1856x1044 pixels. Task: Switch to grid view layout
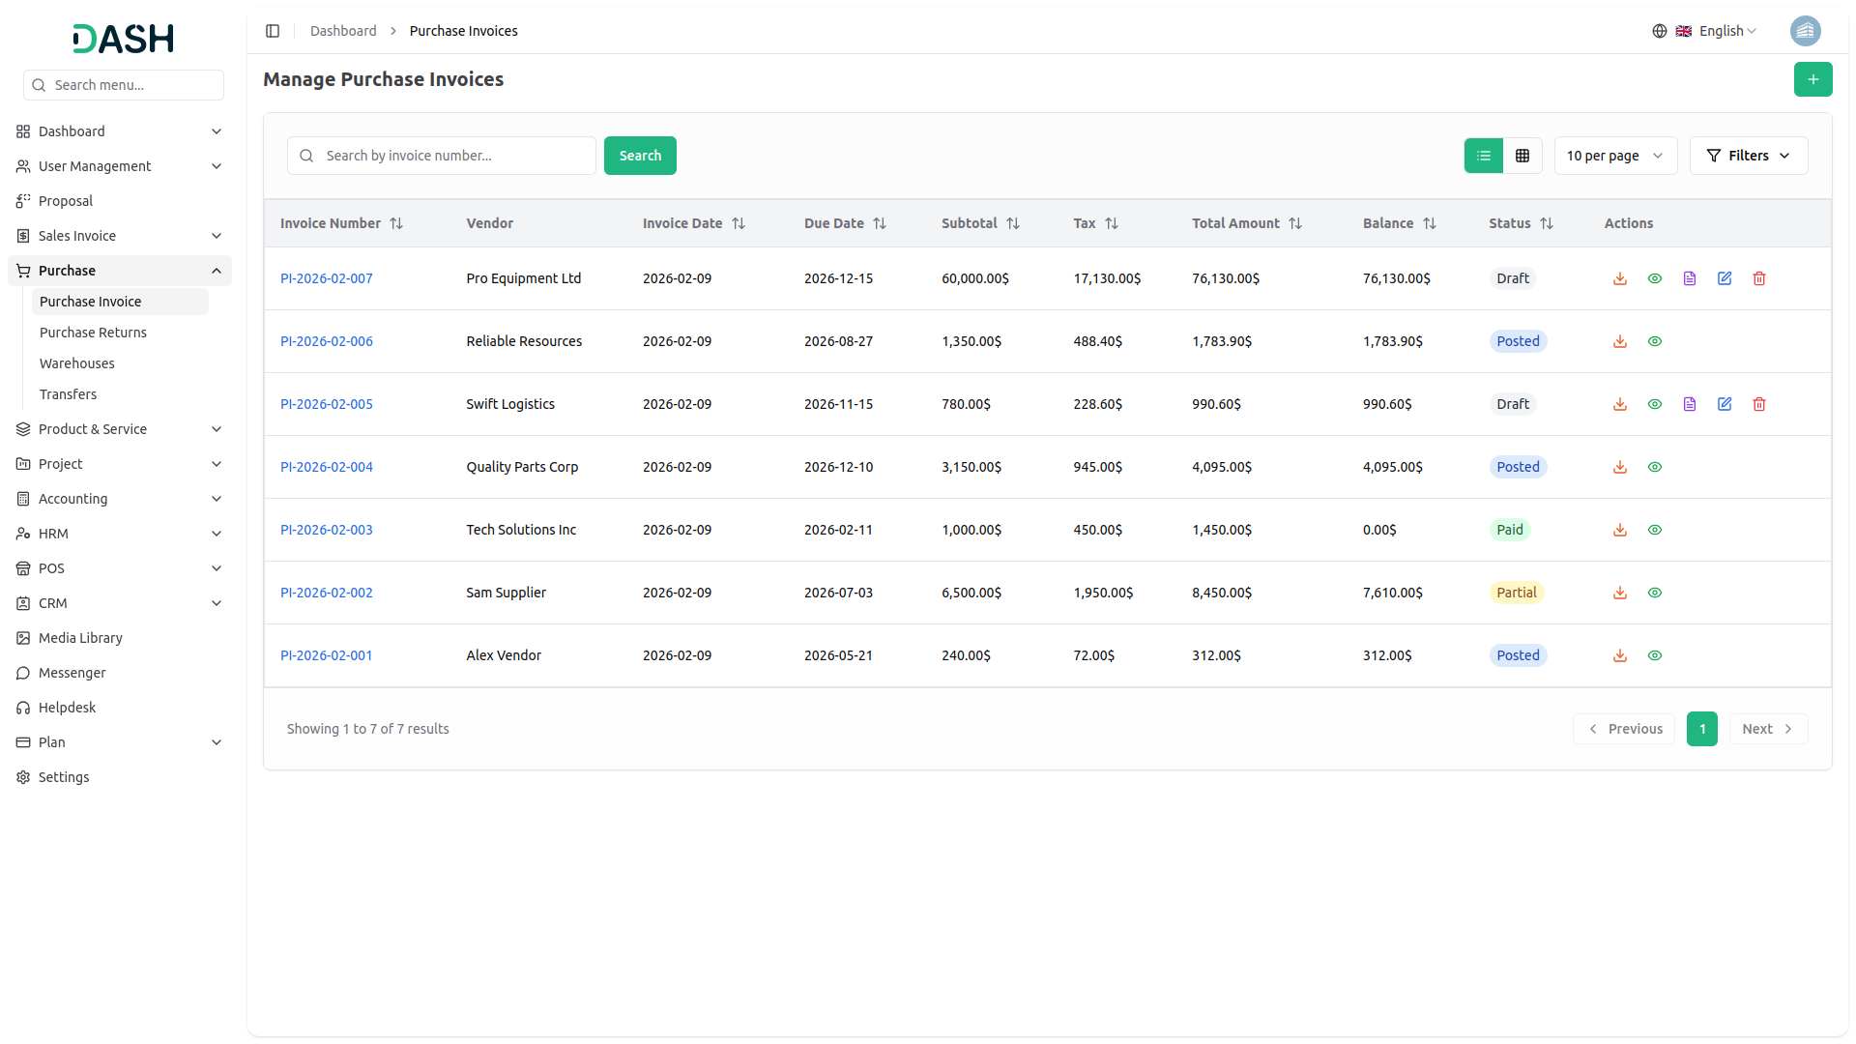click(1522, 156)
